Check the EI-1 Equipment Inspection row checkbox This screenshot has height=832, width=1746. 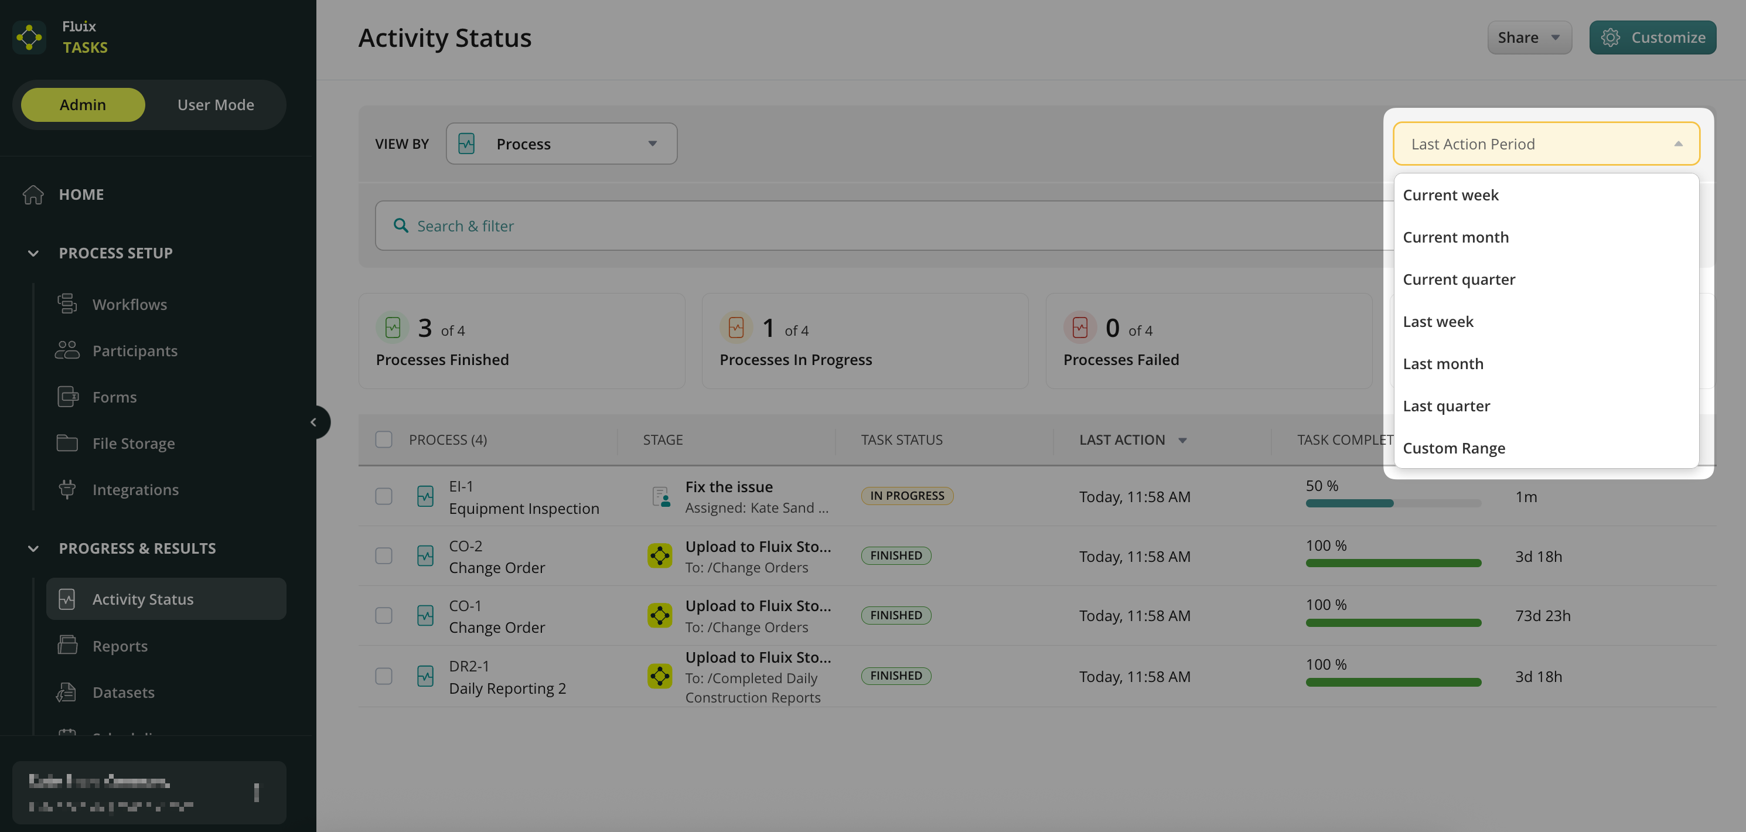click(x=384, y=496)
